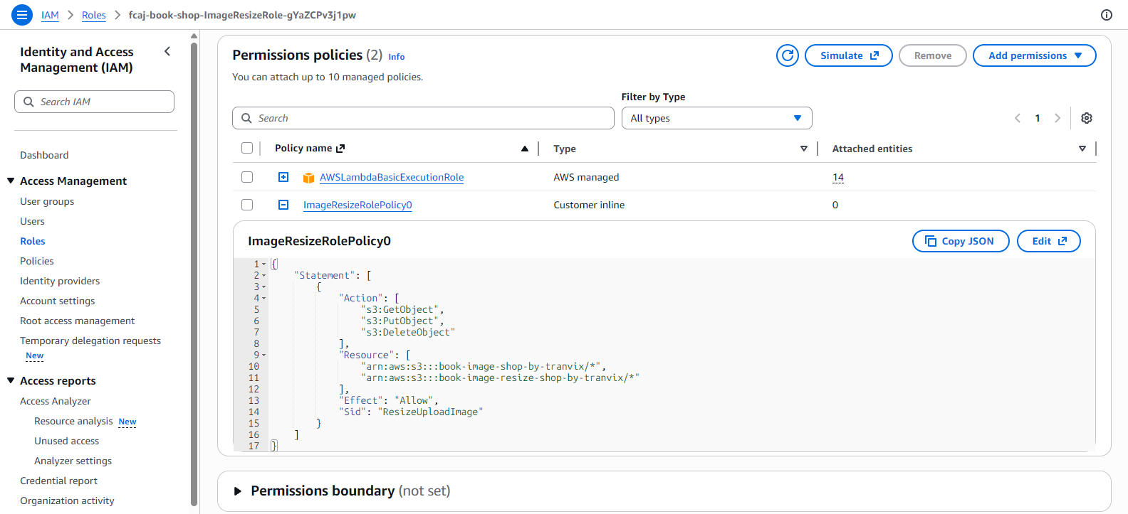Select all policies checkbox in header
Viewport: 1128px width, 514px height.
(x=247, y=148)
